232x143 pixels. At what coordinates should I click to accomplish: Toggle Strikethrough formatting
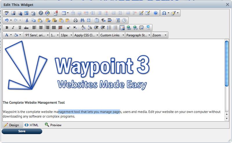pos(26,28)
